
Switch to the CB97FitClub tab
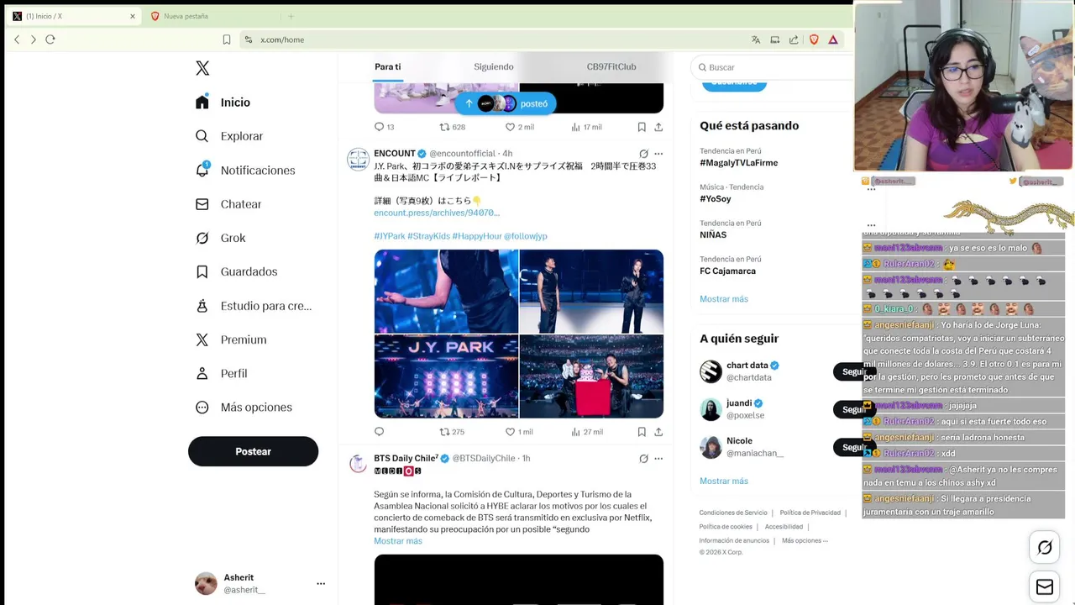611,66
